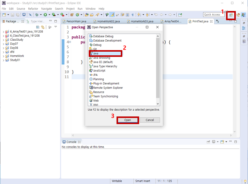Click the Pin Console icon
248x184 pixels.
[208, 142]
